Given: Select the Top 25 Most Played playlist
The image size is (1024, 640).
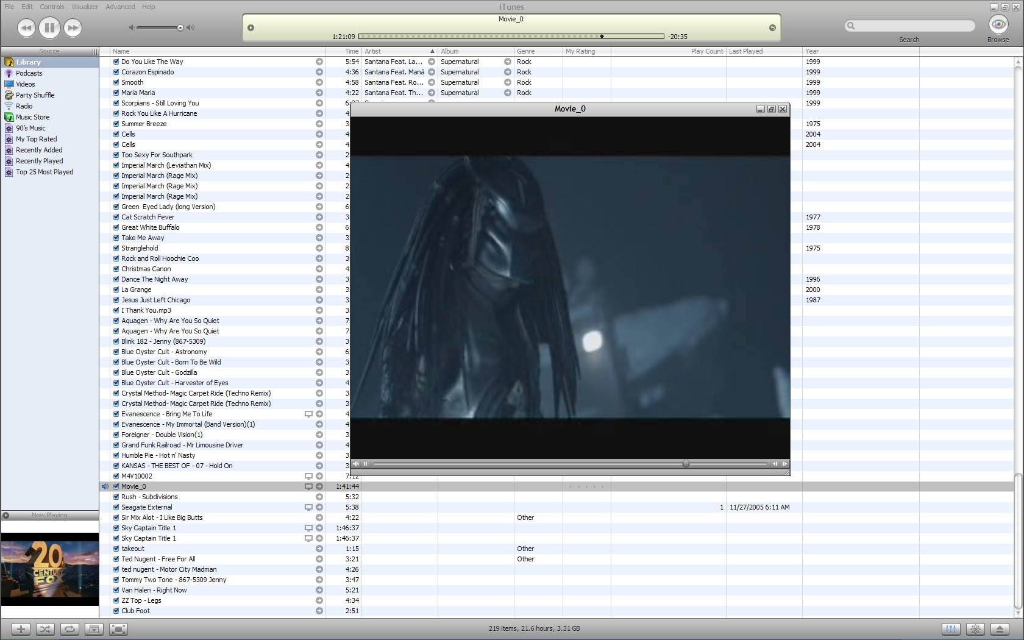Looking at the screenshot, I should click(44, 172).
